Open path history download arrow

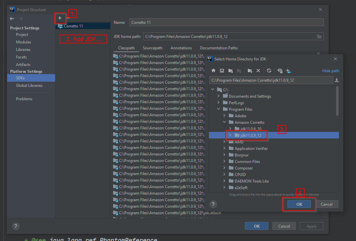[x=337, y=80]
